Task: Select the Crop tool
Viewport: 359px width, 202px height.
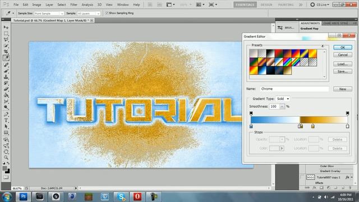Action: point(6,52)
